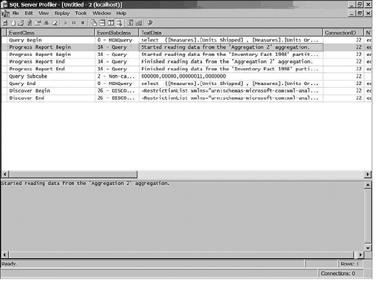Click the Open File folder icon
This screenshot has height=285, width=376.
(x=21, y=23)
